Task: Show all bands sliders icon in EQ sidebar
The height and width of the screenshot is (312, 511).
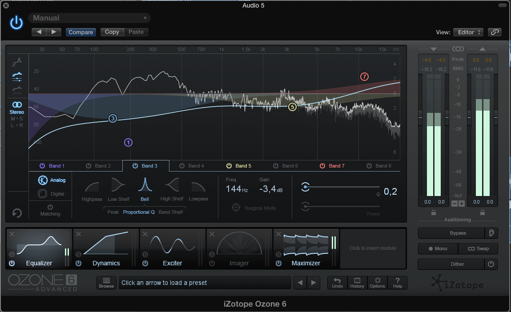Action: [x=17, y=77]
